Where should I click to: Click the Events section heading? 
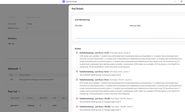tap(78, 49)
